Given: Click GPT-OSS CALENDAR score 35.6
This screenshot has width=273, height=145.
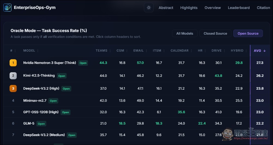Looking at the screenshot, I should tap(181, 112).
